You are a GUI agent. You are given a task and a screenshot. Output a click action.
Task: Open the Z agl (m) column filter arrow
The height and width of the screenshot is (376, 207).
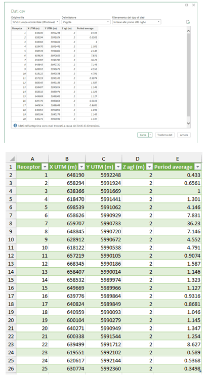149,167
